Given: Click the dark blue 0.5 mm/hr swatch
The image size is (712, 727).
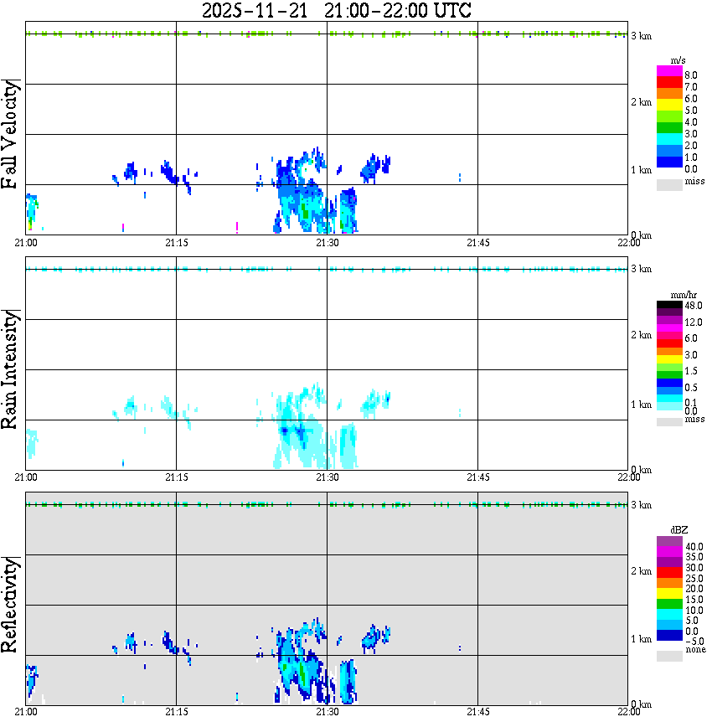Looking at the screenshot, I should click(669, 383).
